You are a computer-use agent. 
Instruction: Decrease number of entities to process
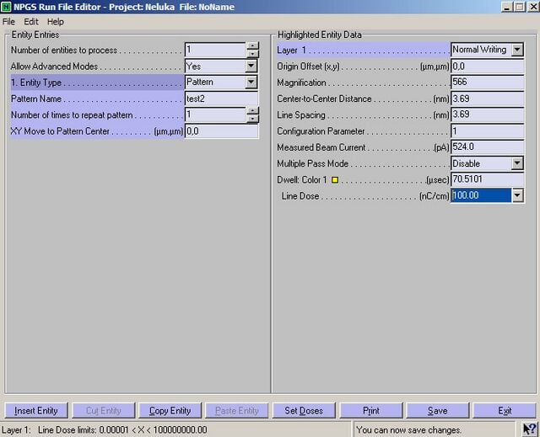pyautogui.click(x=252, y=54)
